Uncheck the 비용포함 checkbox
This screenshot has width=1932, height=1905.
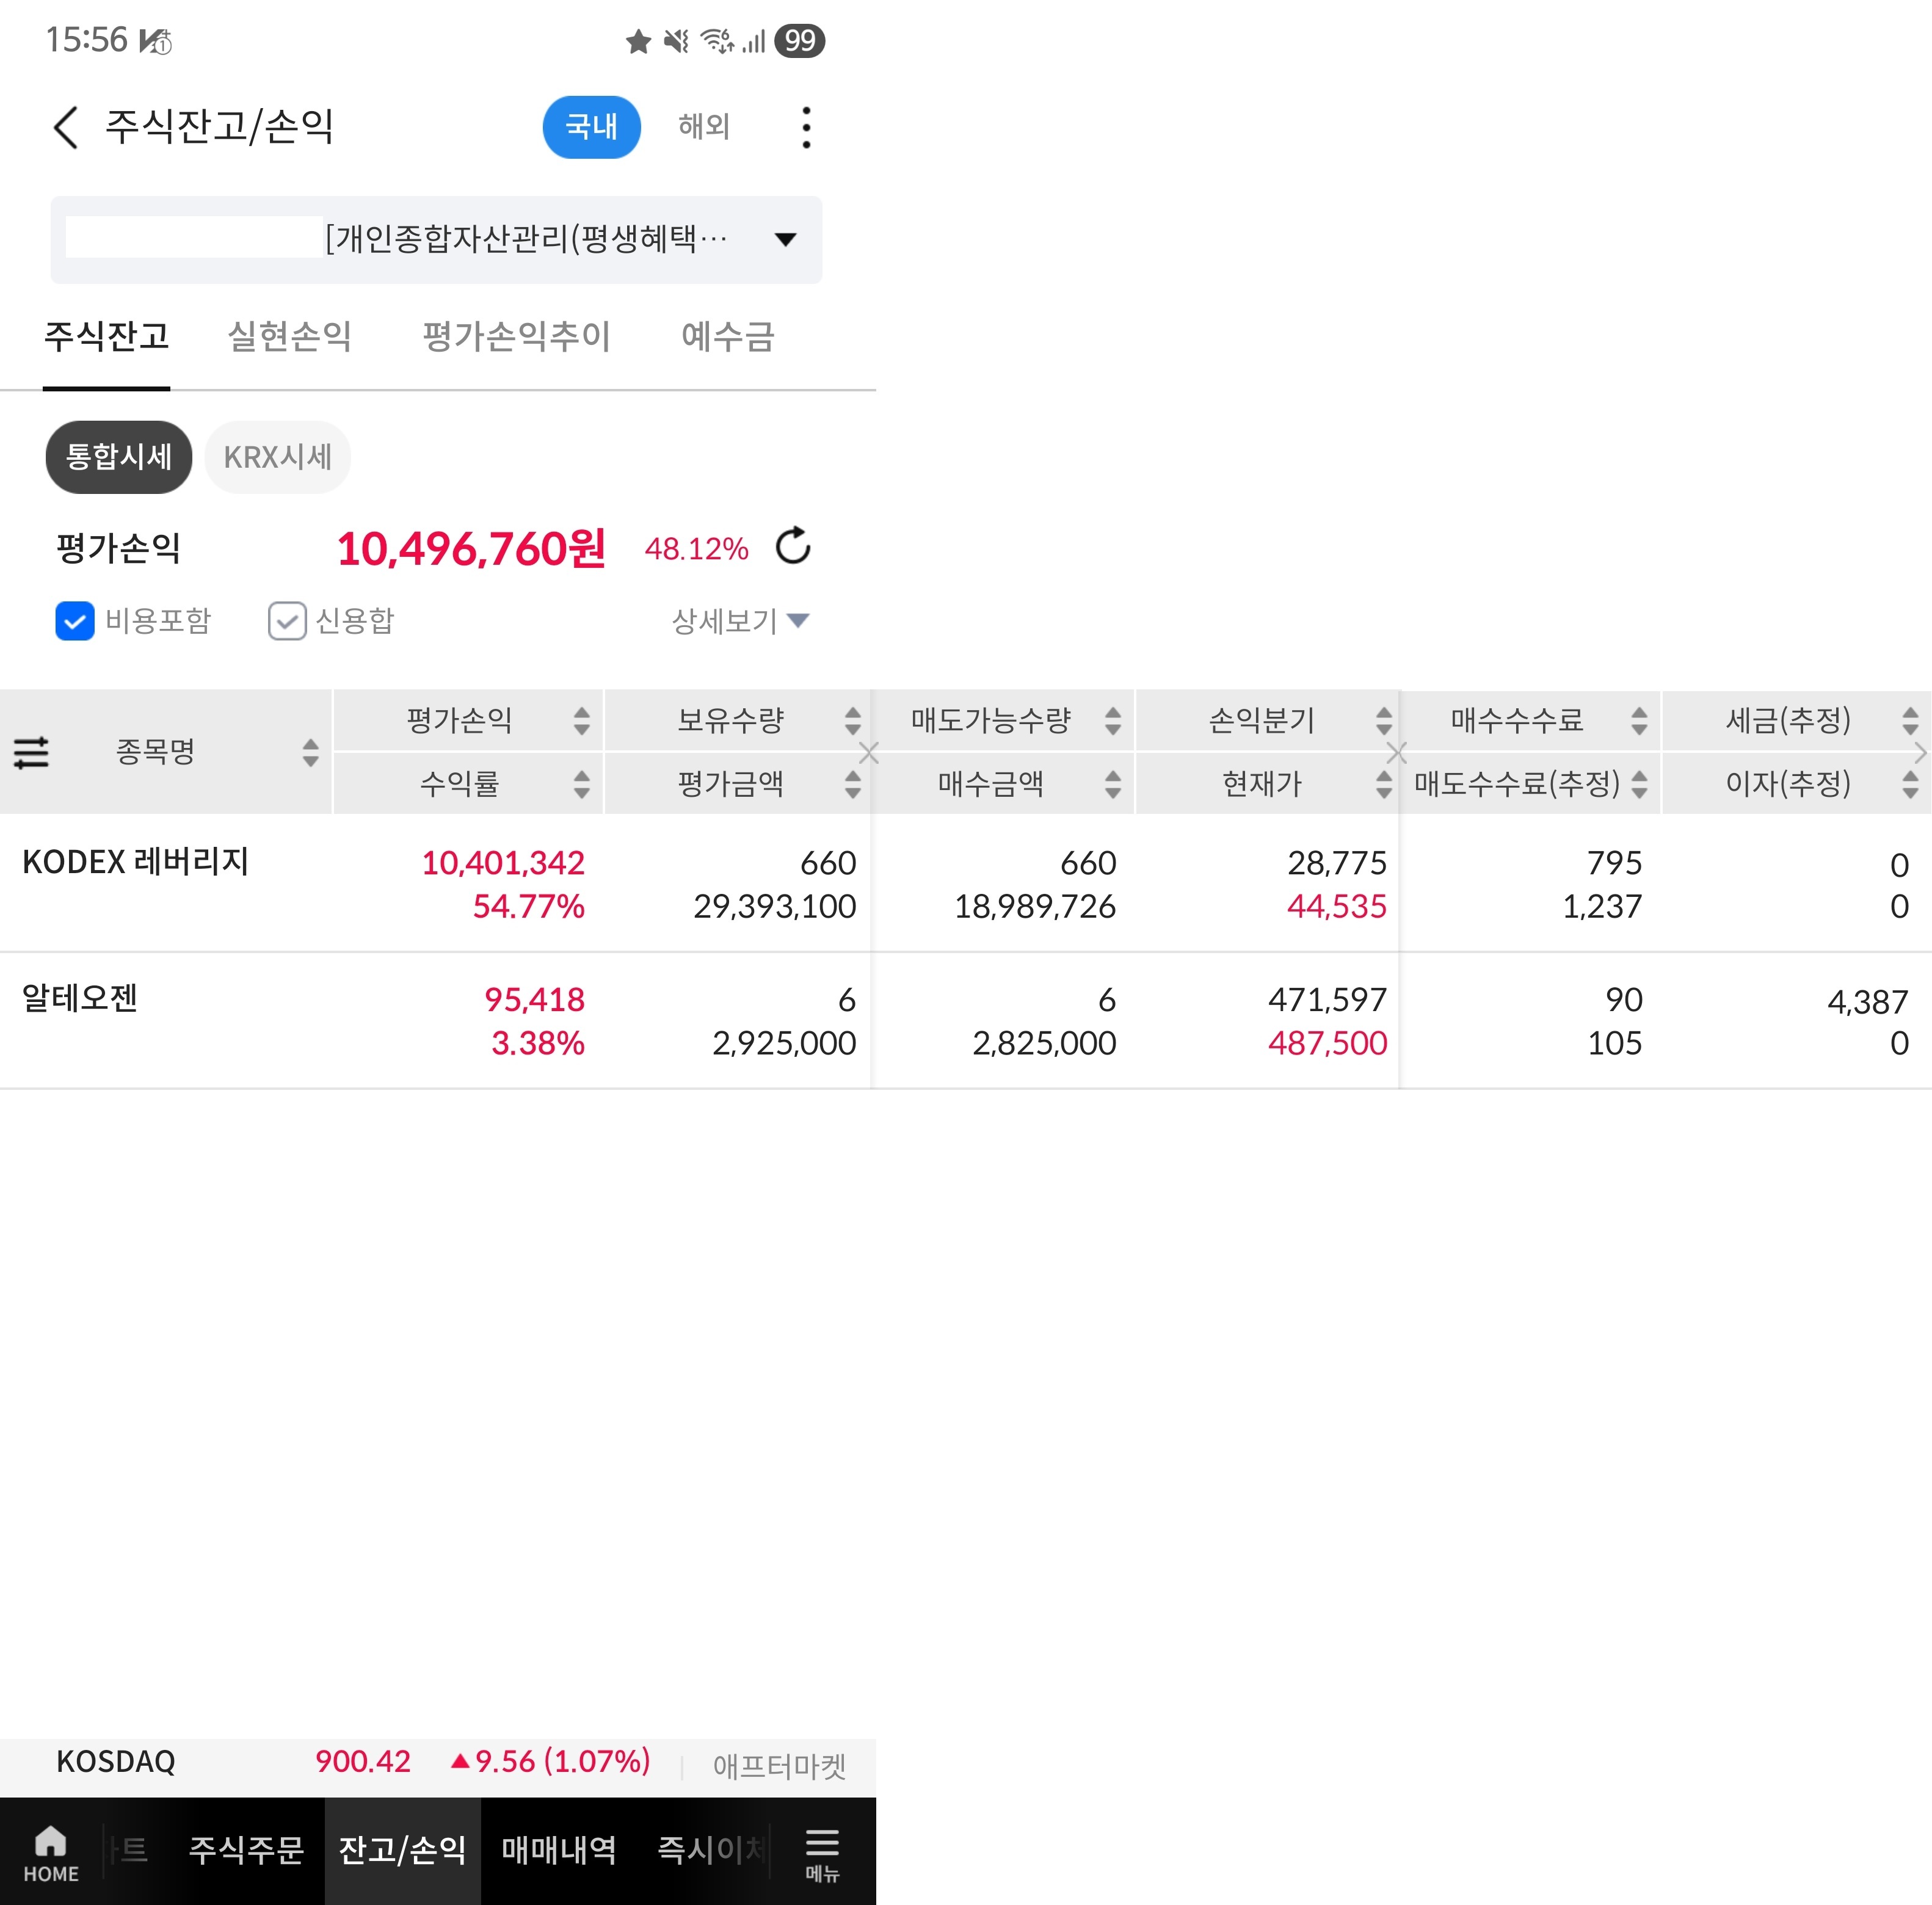click(x=75, y=621)
